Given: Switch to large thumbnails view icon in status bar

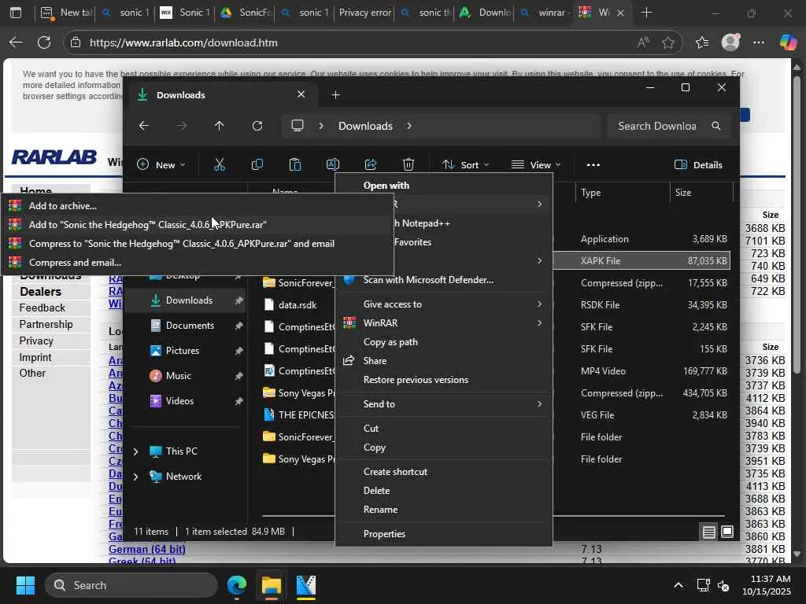Looking at the screenshot, I should pos(727,532).
